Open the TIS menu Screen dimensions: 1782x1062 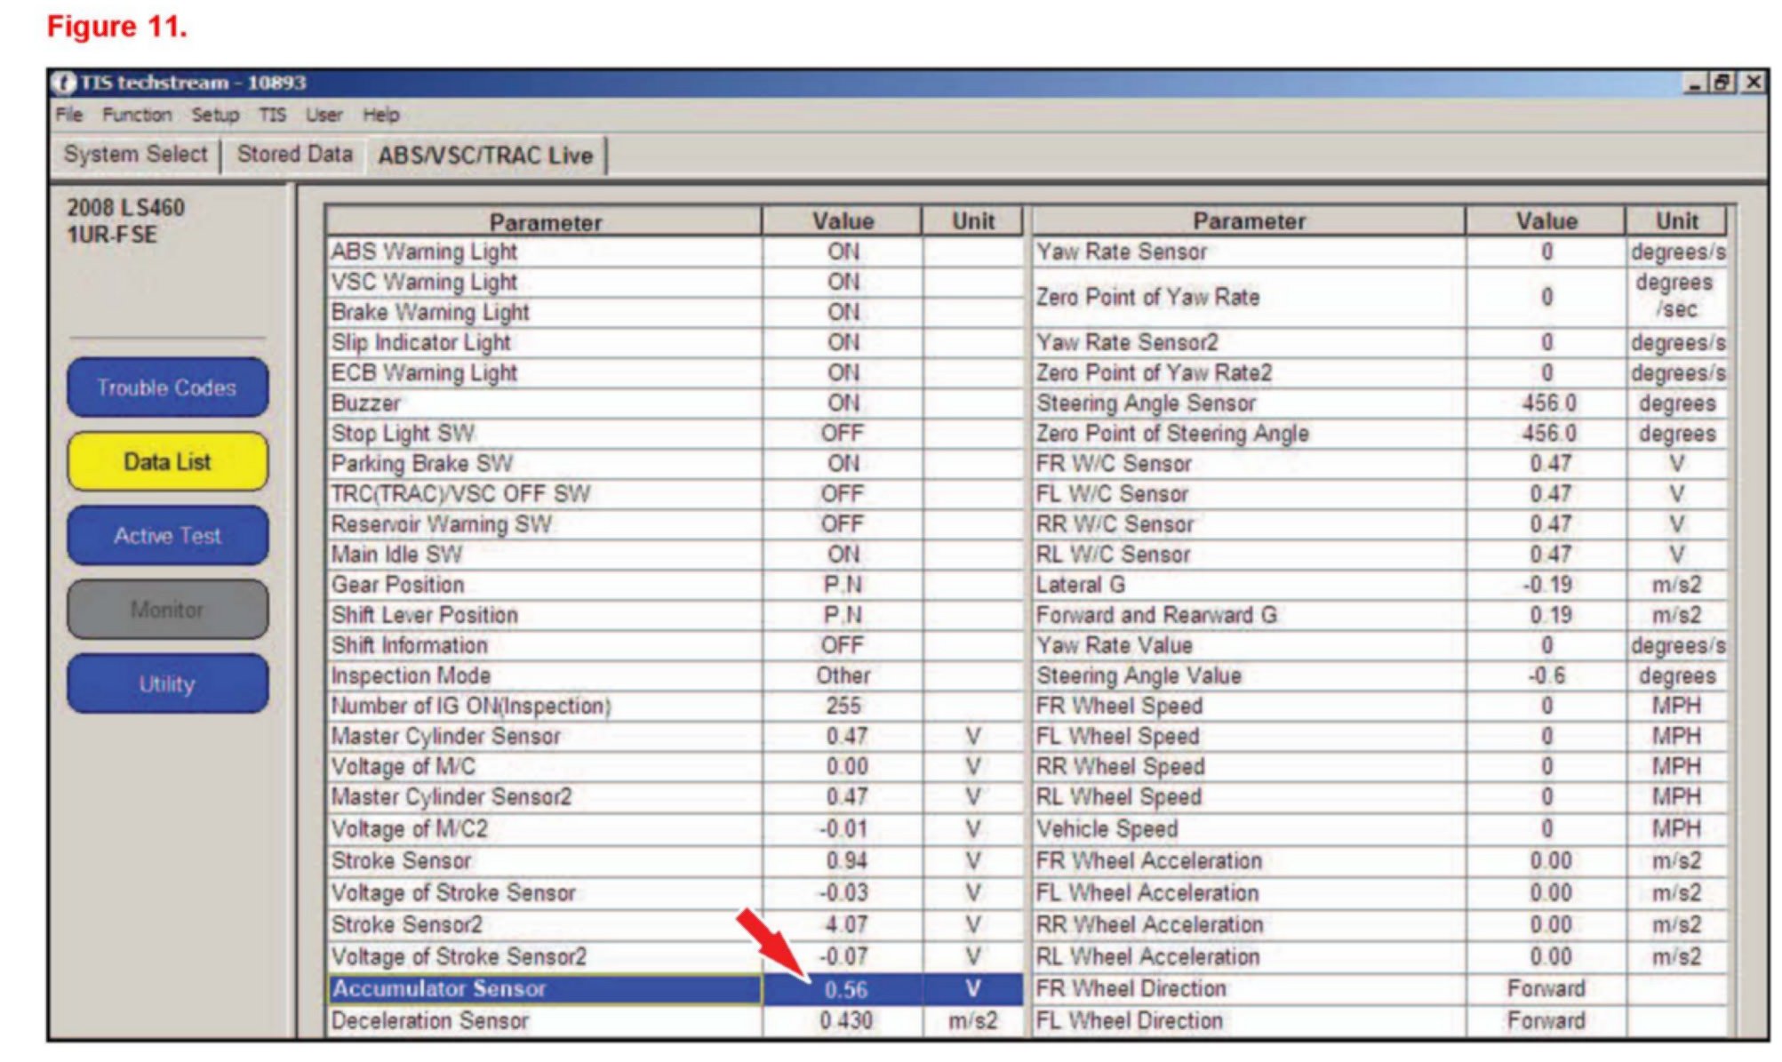pos(272,115)
